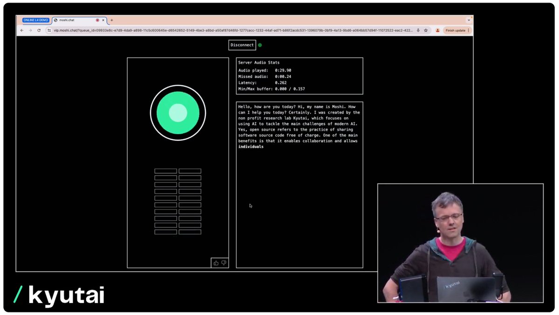Select the moshi.chat browser tab
Screen dimensions: 559x315
(79, 20)
